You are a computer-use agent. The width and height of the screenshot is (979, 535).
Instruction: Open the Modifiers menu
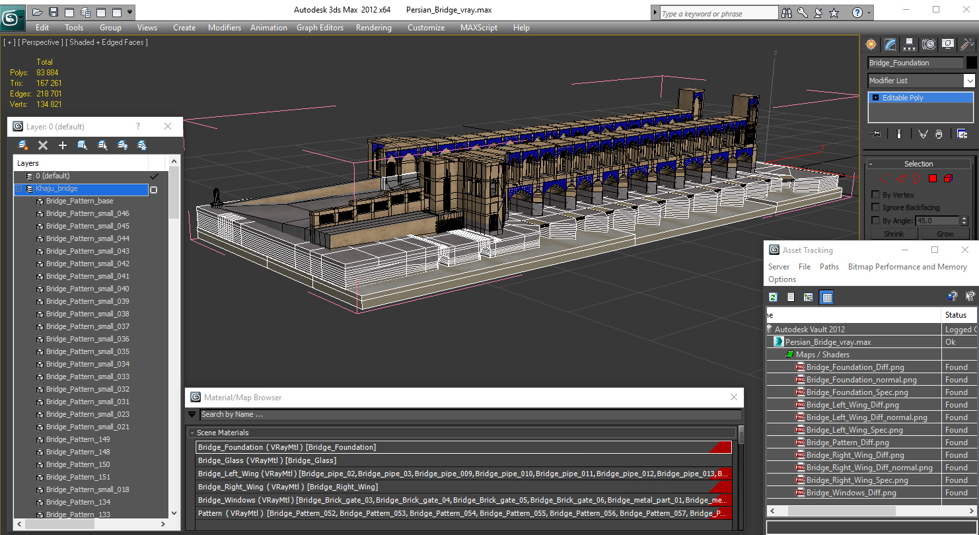click(x=224, y=28)
